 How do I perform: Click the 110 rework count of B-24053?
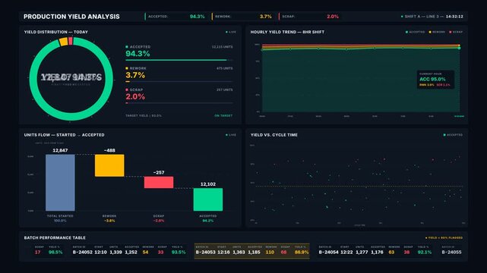[270, 253]
